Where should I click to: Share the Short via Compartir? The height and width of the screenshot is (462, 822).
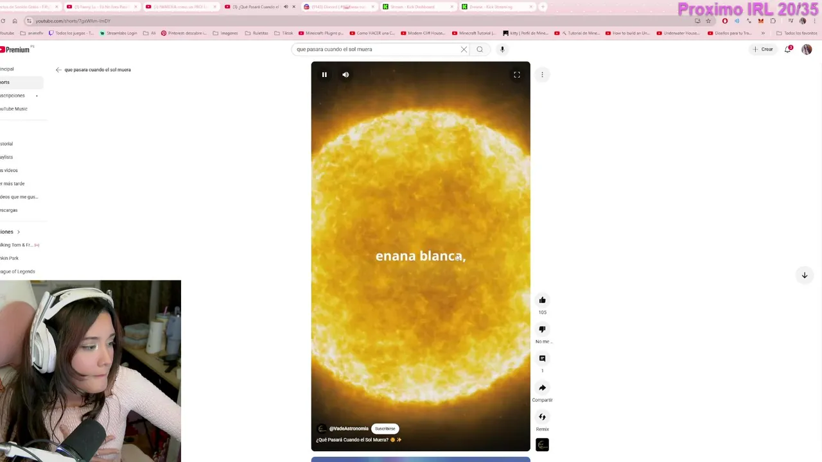coord(542,388)
